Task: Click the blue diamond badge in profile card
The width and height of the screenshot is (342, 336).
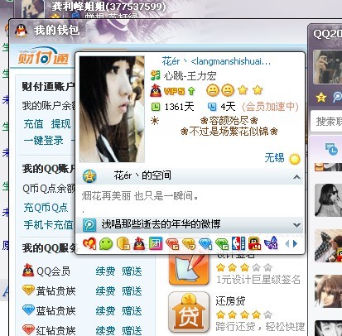Action: [205, 244]
